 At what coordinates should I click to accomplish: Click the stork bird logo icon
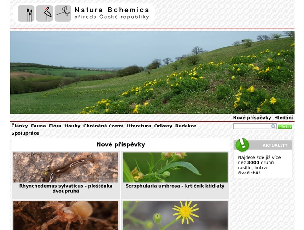pos(45,13)
